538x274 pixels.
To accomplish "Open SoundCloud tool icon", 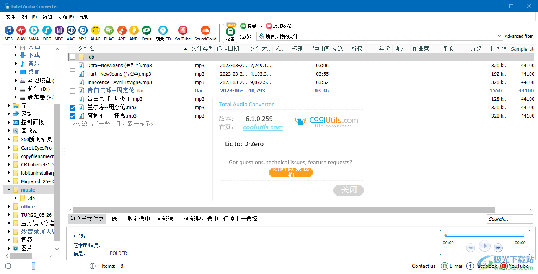I will point(205,31).
